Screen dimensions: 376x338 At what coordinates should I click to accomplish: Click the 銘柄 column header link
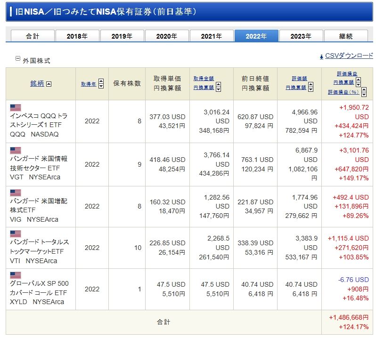click(x=37, y=83)
